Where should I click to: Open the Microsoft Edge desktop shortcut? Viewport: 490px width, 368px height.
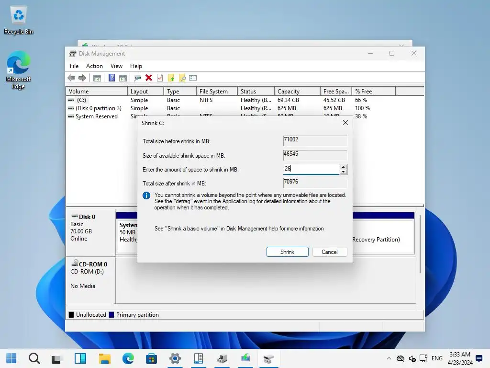pos(19,70)
